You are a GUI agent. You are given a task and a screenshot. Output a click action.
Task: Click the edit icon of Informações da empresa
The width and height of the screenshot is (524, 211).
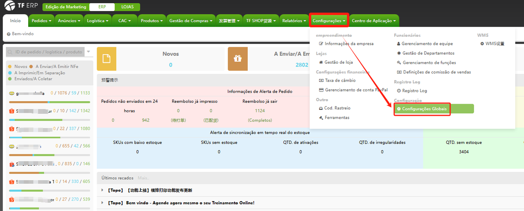click(321, 44)
